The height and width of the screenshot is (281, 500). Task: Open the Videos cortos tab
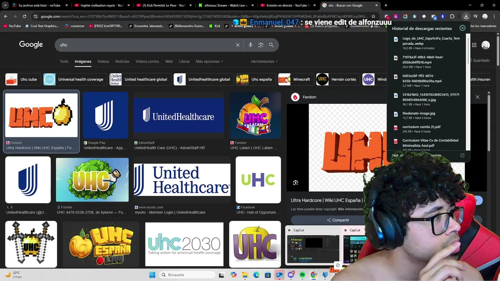click(147, 61)
